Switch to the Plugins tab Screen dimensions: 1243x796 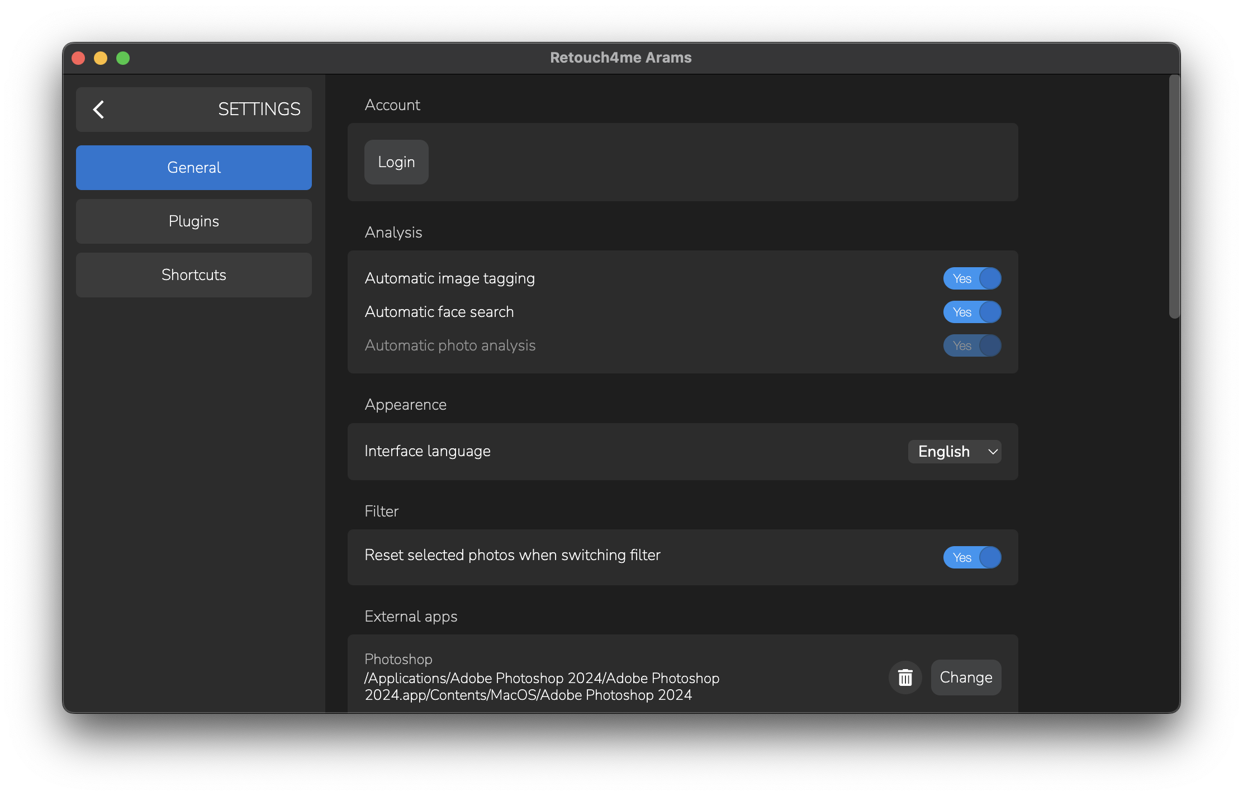tap(193, 221)
